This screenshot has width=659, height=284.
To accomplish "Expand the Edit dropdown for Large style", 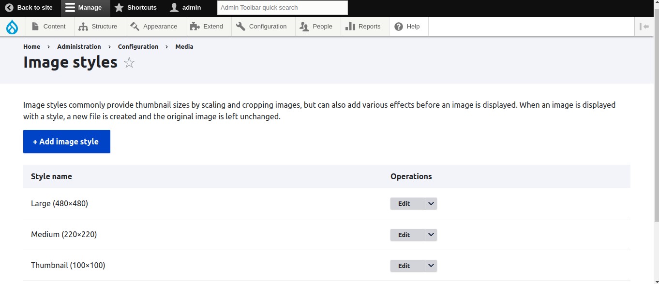I will (431, 203).
